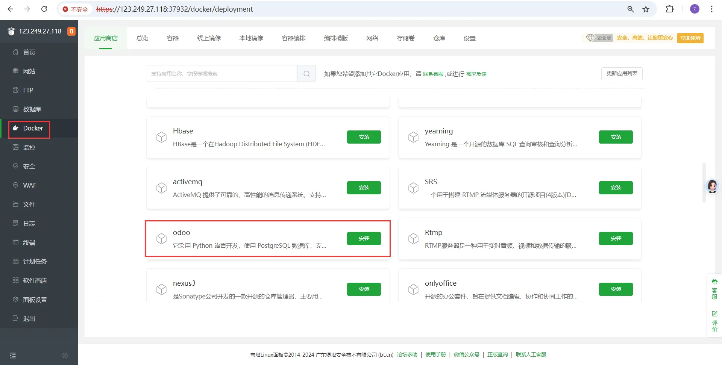The width and height of the screenshot is (722, 365).
Task: Open sidebar settings gear icon
Action: coord(65,356)
